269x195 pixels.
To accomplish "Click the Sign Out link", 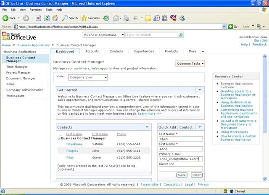I will point(260,40).
